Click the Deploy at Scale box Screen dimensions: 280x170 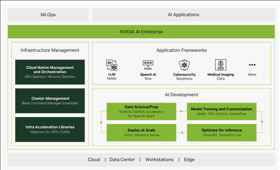click(x=141, y=132)
